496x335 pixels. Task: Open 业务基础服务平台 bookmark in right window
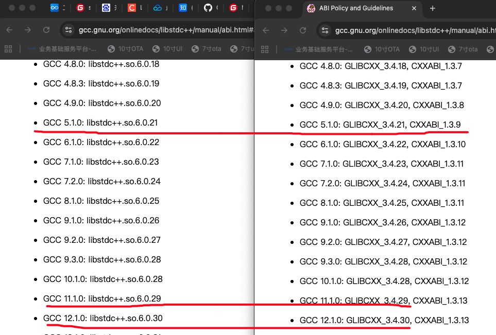(x=318, y=49)
